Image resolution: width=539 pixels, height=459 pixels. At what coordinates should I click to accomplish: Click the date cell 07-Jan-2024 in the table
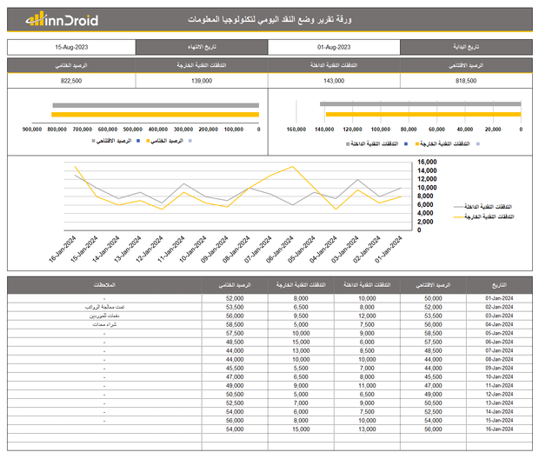coord(499,350)
